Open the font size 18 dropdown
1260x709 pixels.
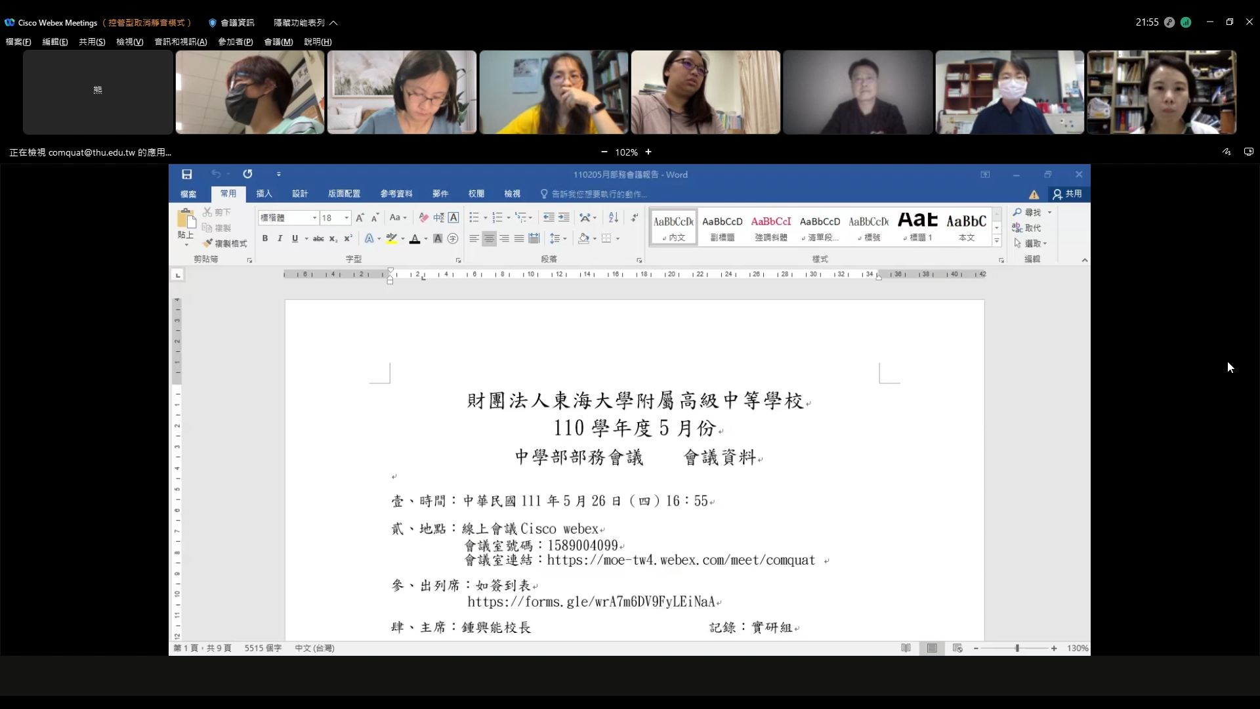pos(346,217)
